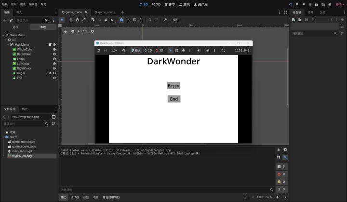Collapse the MainMenu node in scene tree
Screen dimensions: 347x202
[8, 44]
